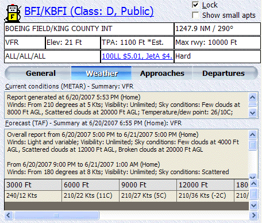The image size is (262, 223).
Task: Click winds aloft table scroll up arrow
Action: click(253, 183)
